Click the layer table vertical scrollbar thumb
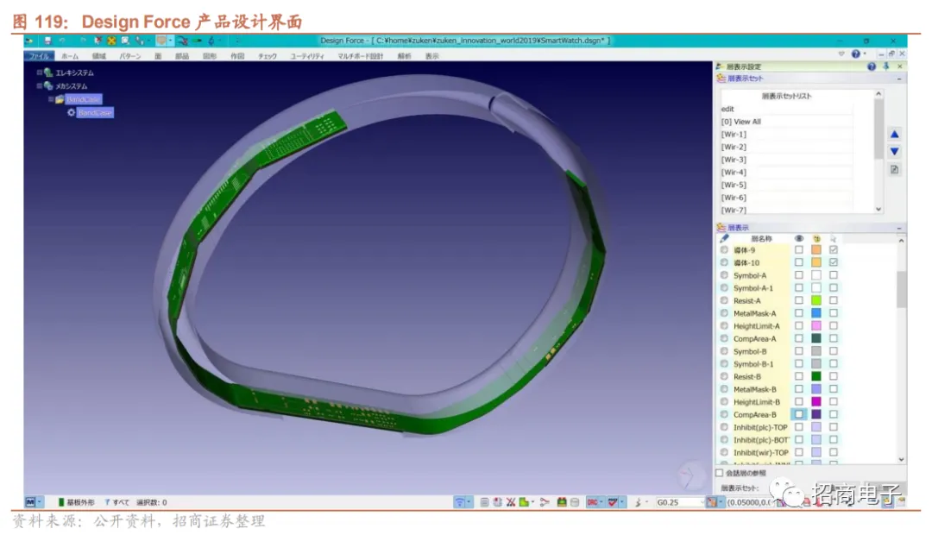This screenshot has width=932, height=535. (x=901, y=289)
